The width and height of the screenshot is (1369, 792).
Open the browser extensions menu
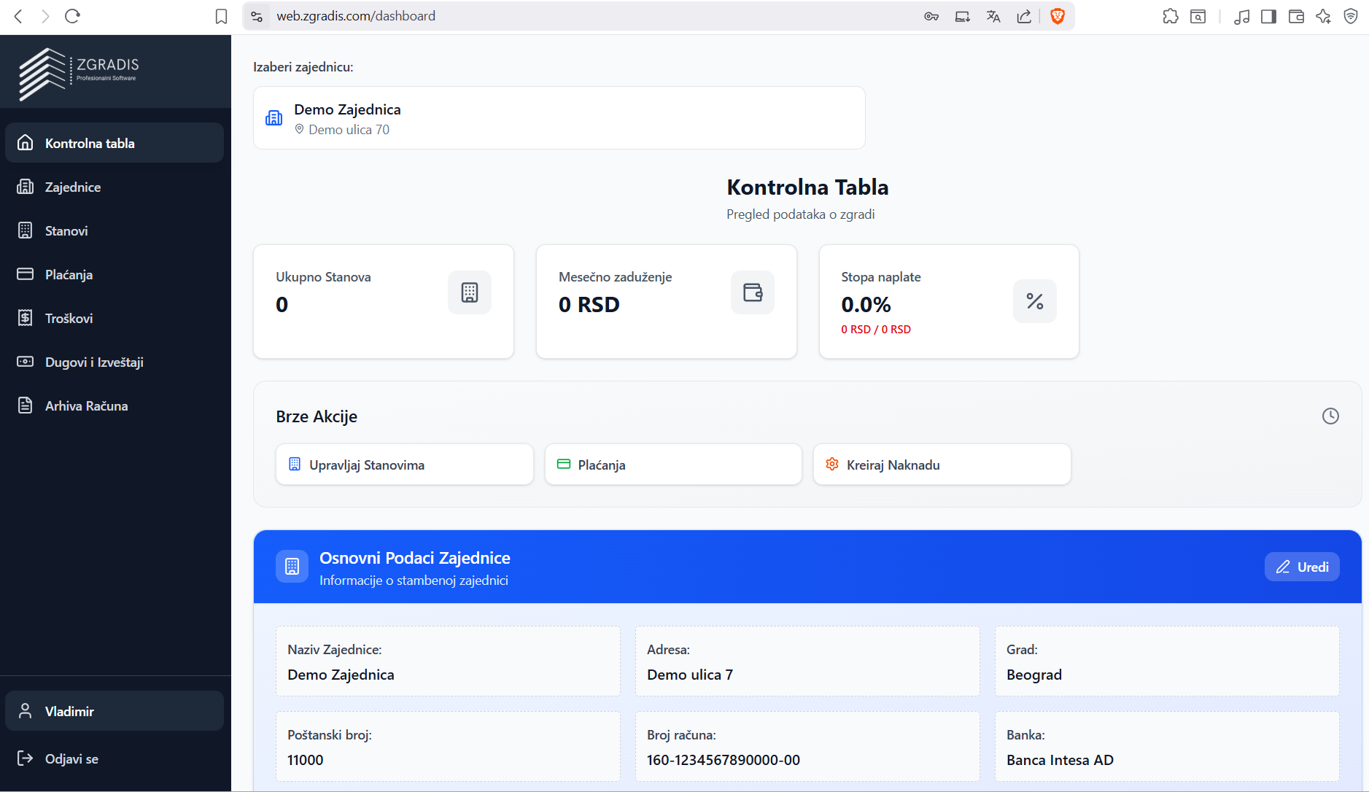(x=1171, y=15)
